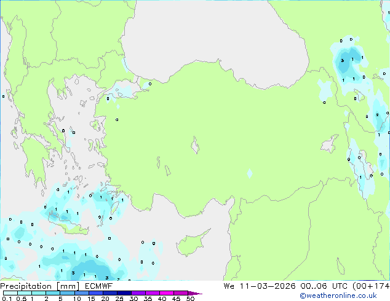Select the 35–40 mm legend color swatch

tap(152, 293)
